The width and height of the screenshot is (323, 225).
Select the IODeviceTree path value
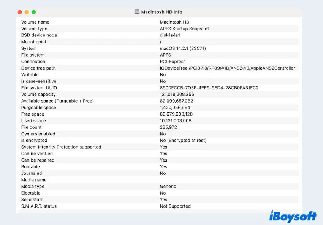tap(227, 68)
